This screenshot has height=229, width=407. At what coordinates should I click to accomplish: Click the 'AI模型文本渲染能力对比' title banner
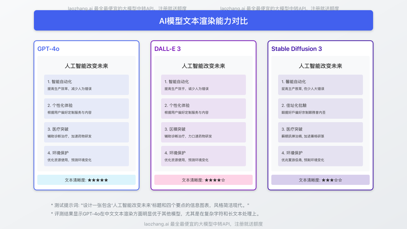coord(203,20)
